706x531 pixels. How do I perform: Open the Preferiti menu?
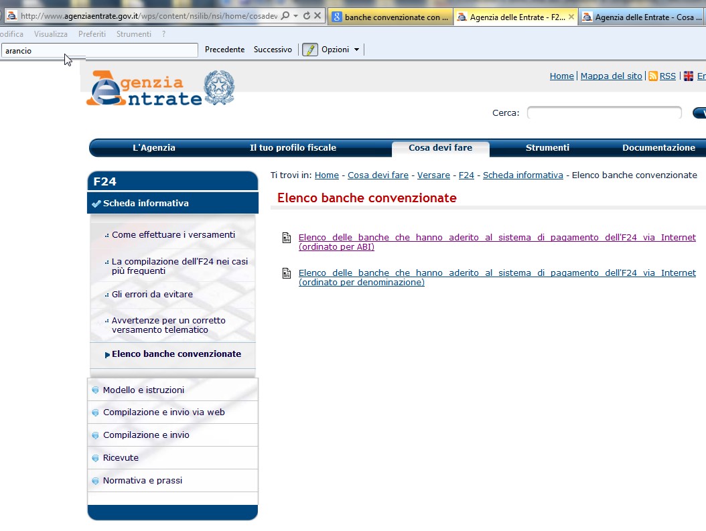[92, 34]
